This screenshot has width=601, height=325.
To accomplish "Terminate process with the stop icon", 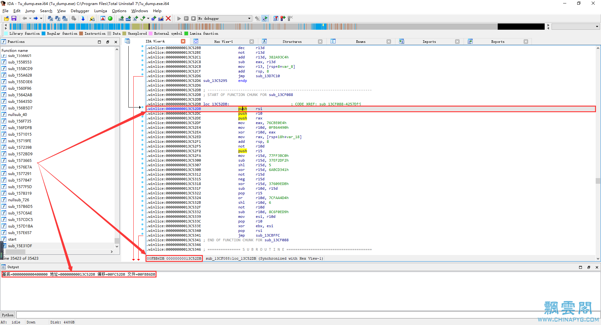I will [193, 18].
